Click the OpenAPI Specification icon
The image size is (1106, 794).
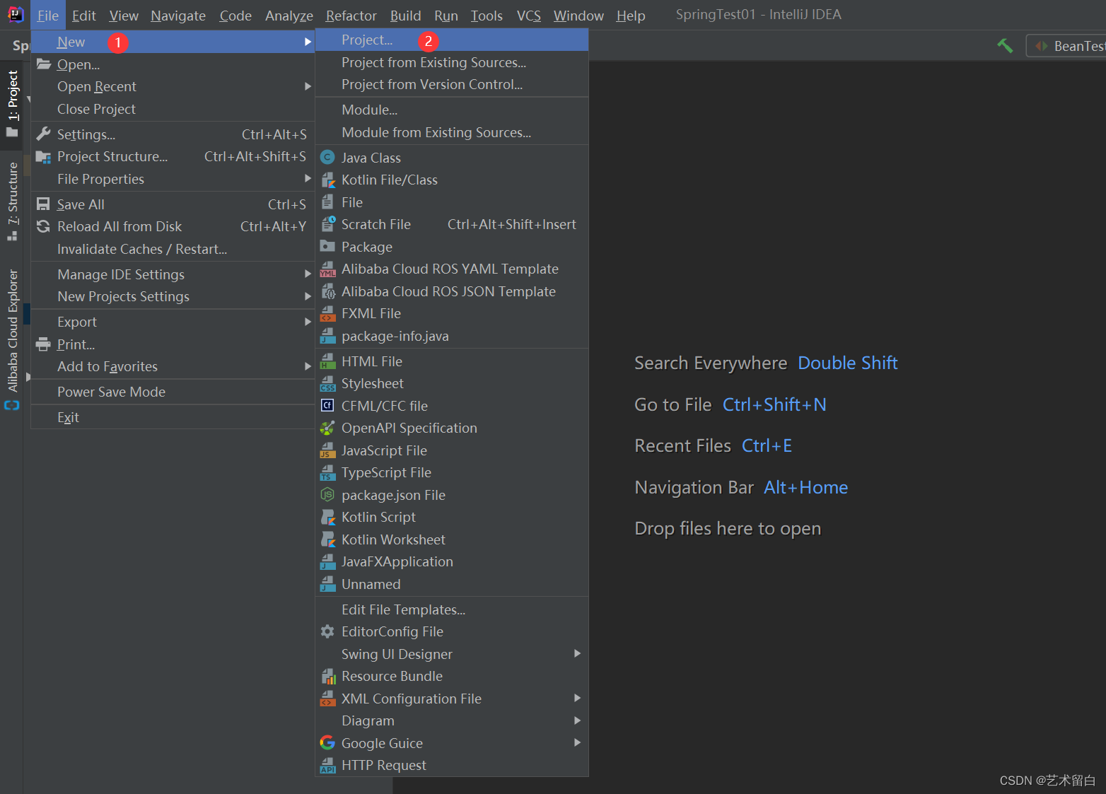pyautogui.click(x=327, y=428)
